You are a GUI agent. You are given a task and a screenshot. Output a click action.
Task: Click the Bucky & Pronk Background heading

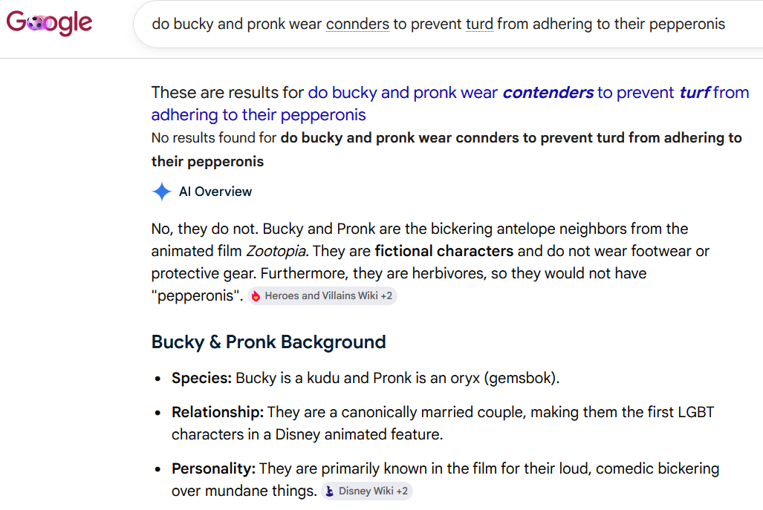(x=269, y=341)
